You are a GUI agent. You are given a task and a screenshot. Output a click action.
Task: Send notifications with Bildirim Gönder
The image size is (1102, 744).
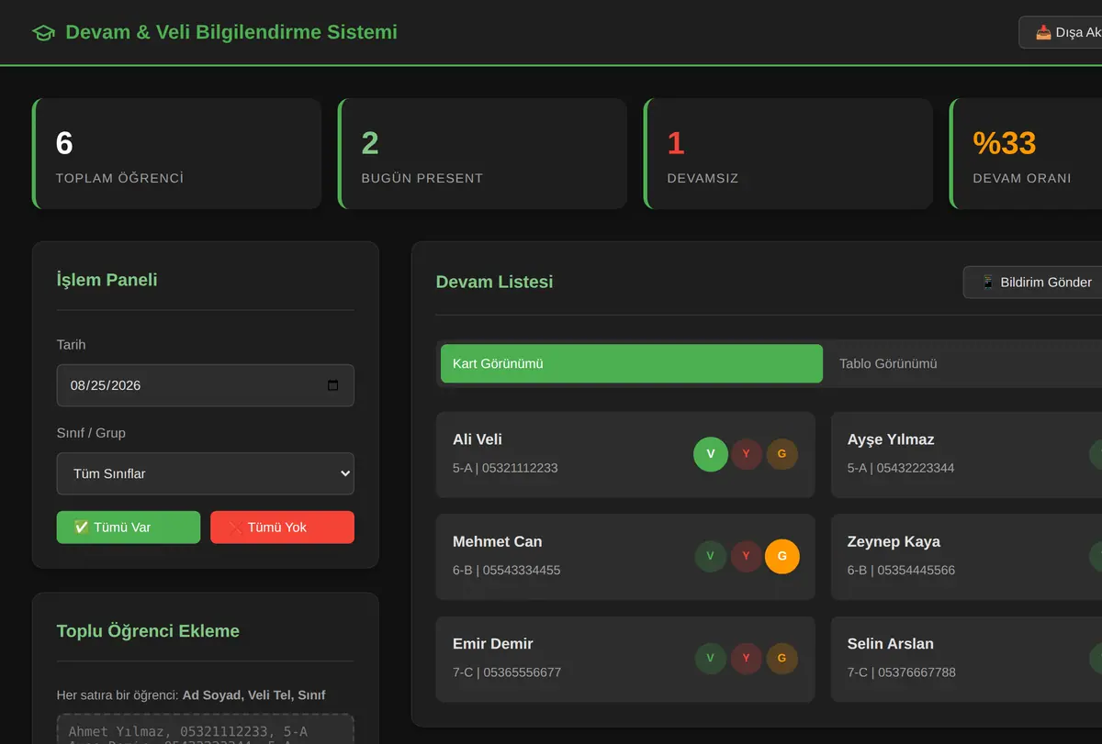(x=1033, y=283)
